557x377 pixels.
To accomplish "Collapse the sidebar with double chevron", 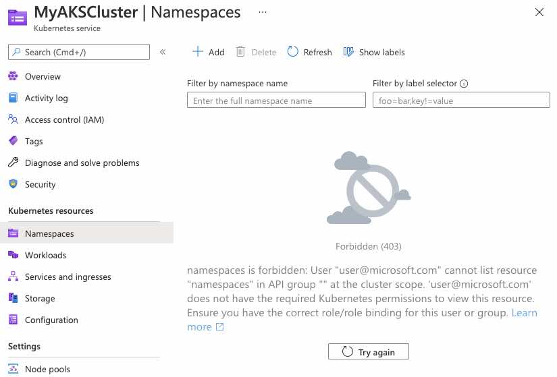I will click(163, 52).
